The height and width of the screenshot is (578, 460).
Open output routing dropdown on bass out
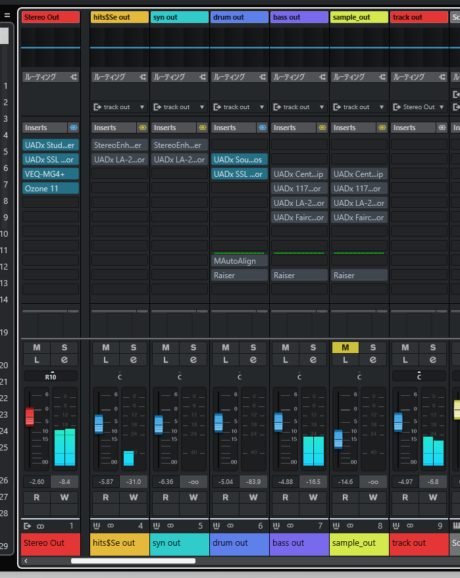tap(299, 107)
